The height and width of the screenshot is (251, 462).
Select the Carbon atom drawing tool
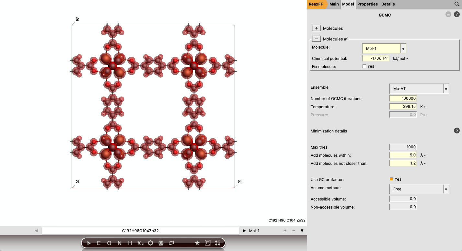point(98,243)
